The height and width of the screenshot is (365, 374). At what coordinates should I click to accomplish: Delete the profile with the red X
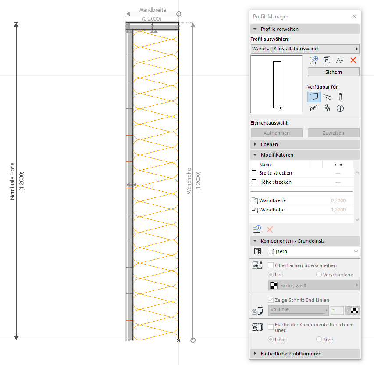[353, 61]
